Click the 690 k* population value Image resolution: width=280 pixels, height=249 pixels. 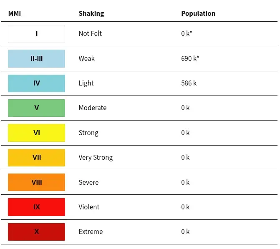point(190,58)
